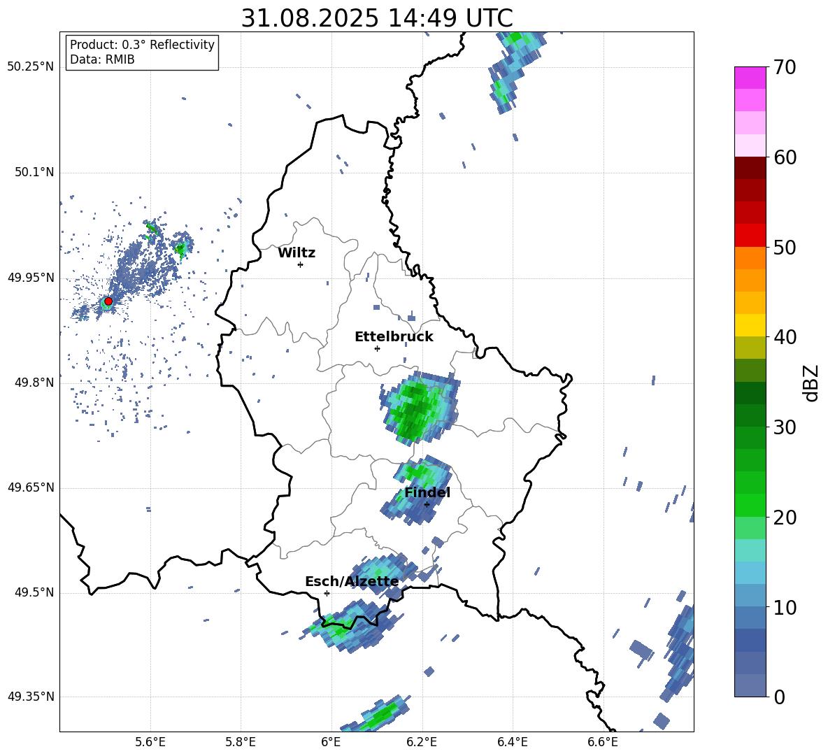Screen dimensions: 828x756
Task: Click the 5.8°E longitude tick label
Action: pyautogui.click(x=241, y=742)
